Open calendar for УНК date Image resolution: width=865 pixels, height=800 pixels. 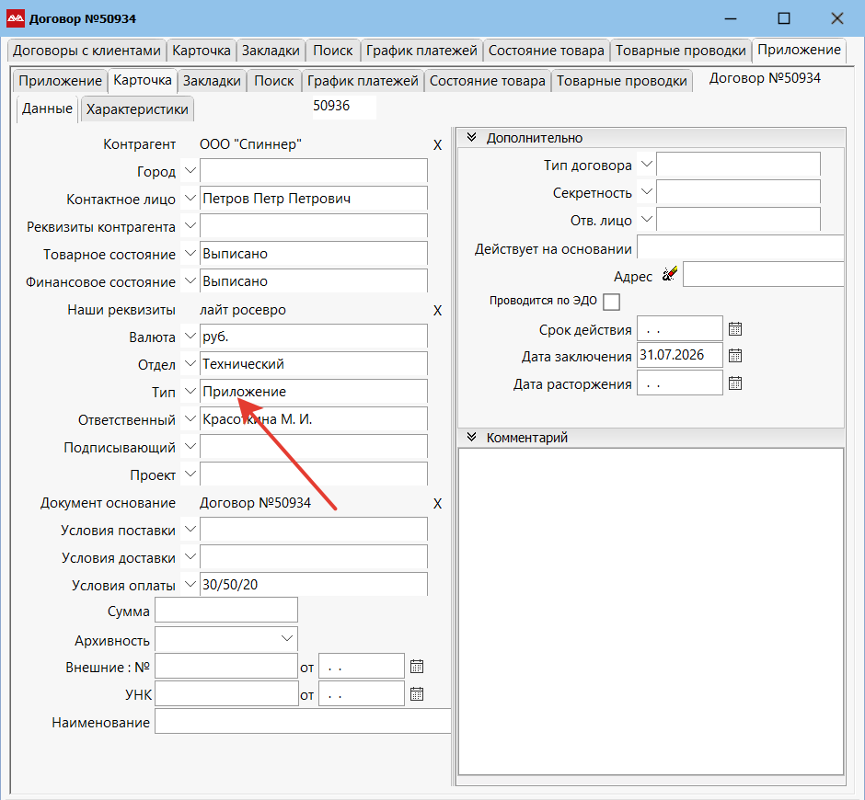coord(417,694)
